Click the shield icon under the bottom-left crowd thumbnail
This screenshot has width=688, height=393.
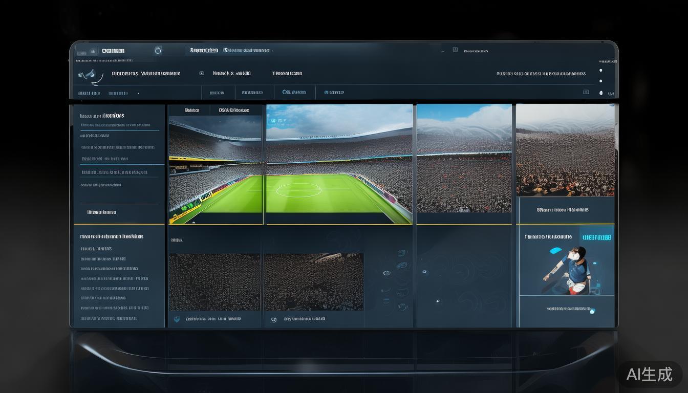pyautogui.click(x=177, y=319)
